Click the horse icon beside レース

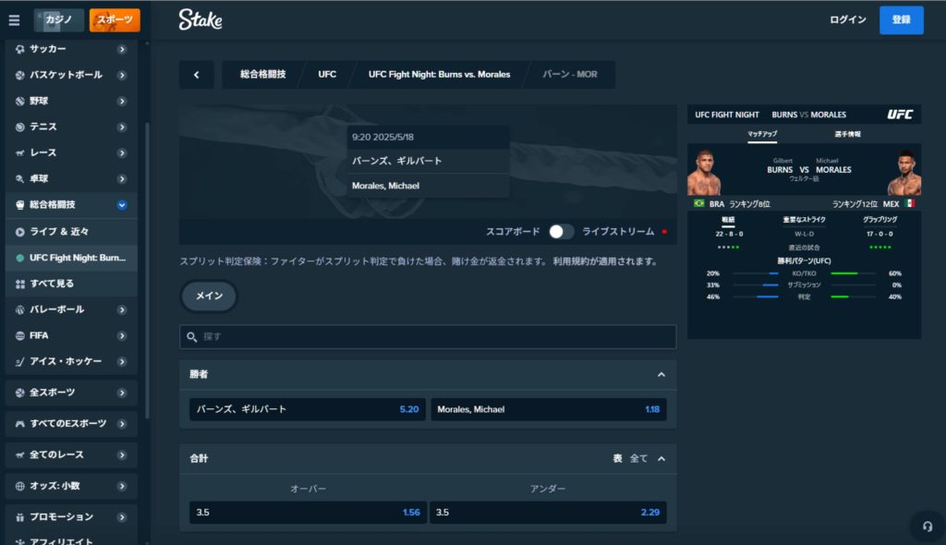[20, 152]
